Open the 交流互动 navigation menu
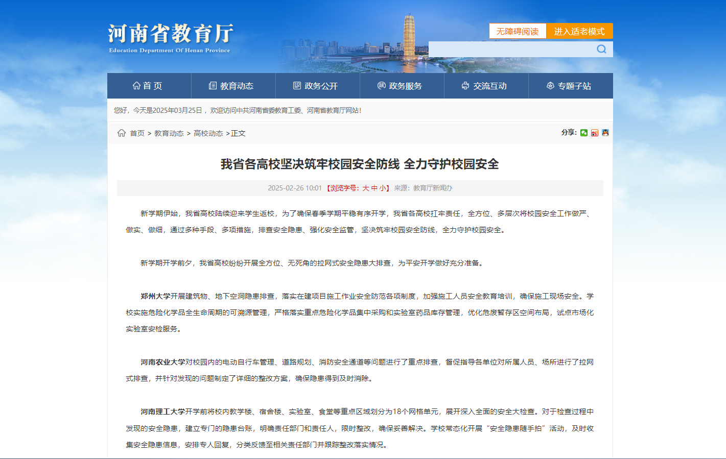This screenshot has height=459, width=726. 486,86
